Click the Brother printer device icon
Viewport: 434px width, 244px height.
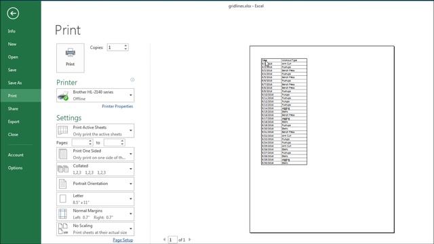(63, 96)
